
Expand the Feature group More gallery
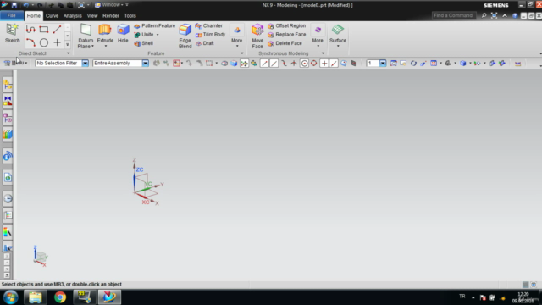coord(237,36)
